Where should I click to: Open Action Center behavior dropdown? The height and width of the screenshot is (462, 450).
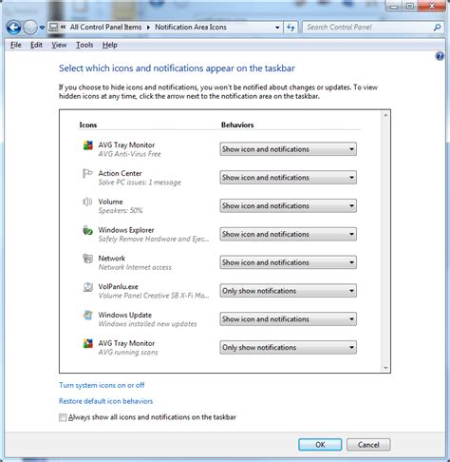288,178
